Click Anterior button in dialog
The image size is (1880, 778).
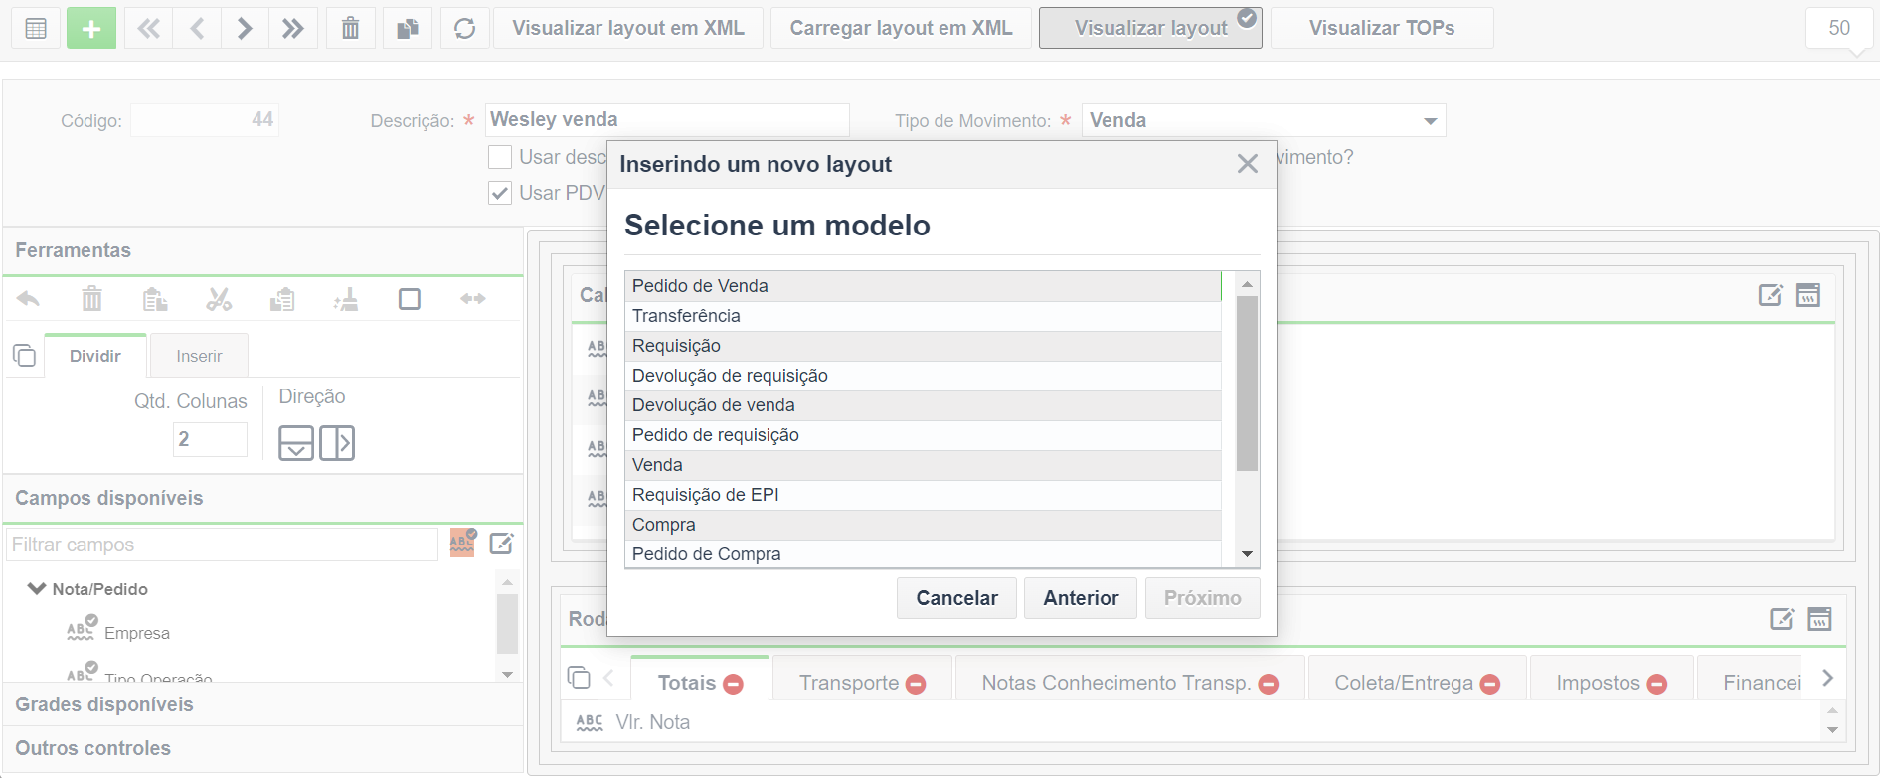click(1081, 598)
